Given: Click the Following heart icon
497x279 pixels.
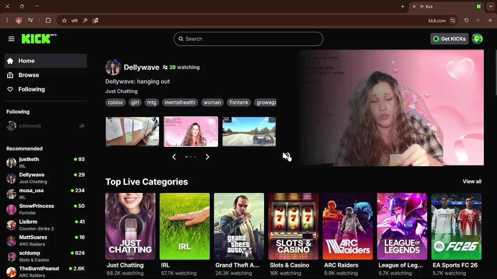Looking at the screenshot, I should point(10,90).
